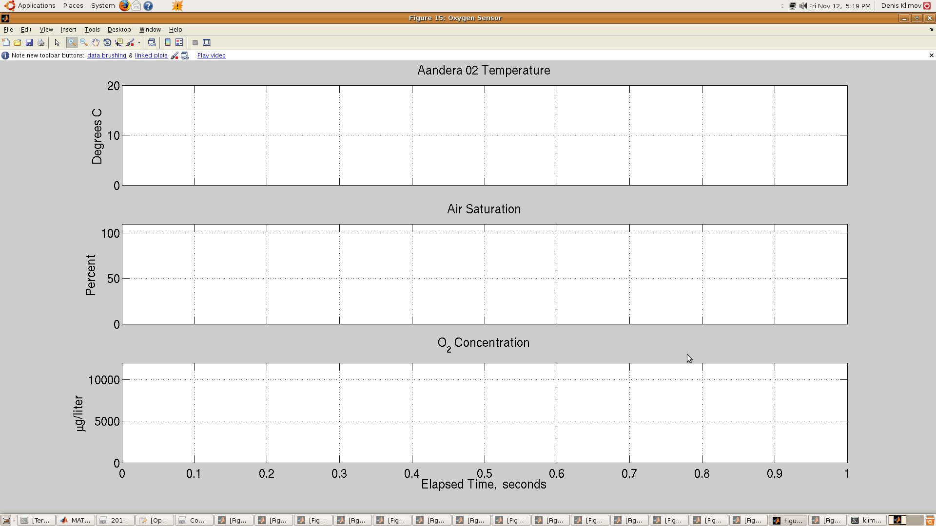936x526 pixels.
Task: Click the Elapsed Time, seconds axis label
Action: point(484,485)
